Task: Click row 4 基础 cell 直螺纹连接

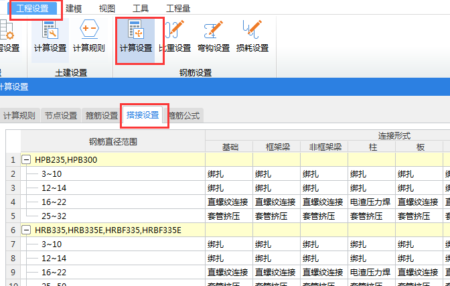Action: (229, 202)
